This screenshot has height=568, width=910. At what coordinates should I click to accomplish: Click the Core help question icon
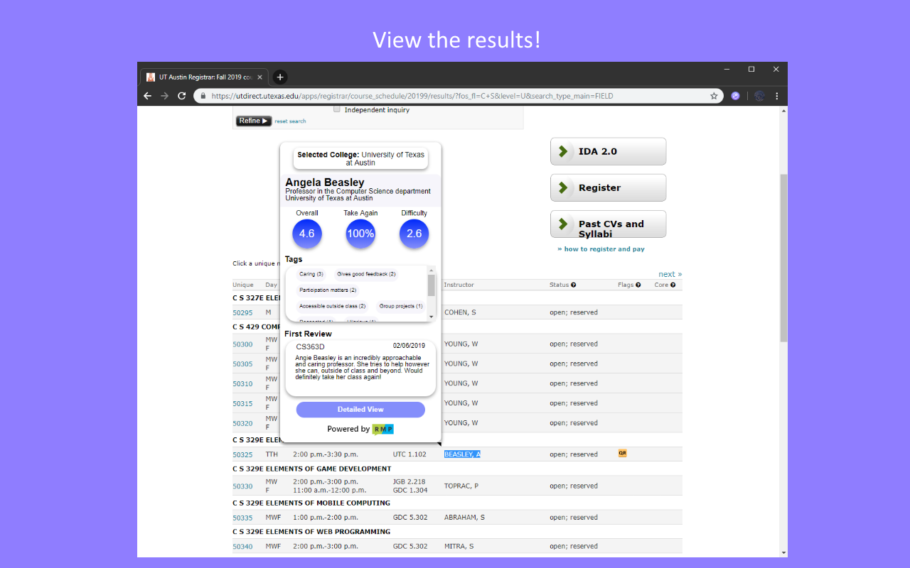[x=673, y=285]
